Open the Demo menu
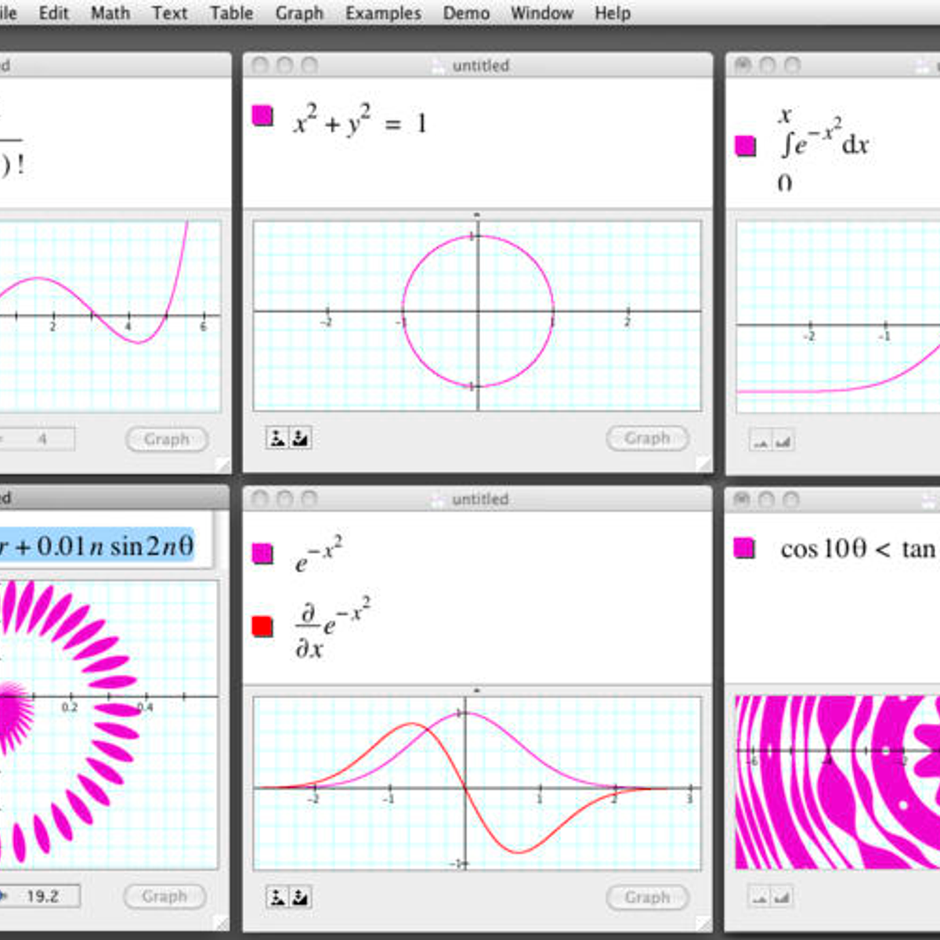 coord(466,13)
